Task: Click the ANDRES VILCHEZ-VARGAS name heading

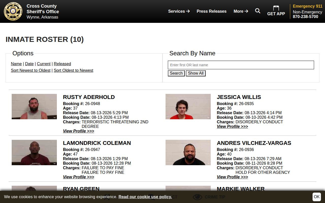Action: (254, 143)
